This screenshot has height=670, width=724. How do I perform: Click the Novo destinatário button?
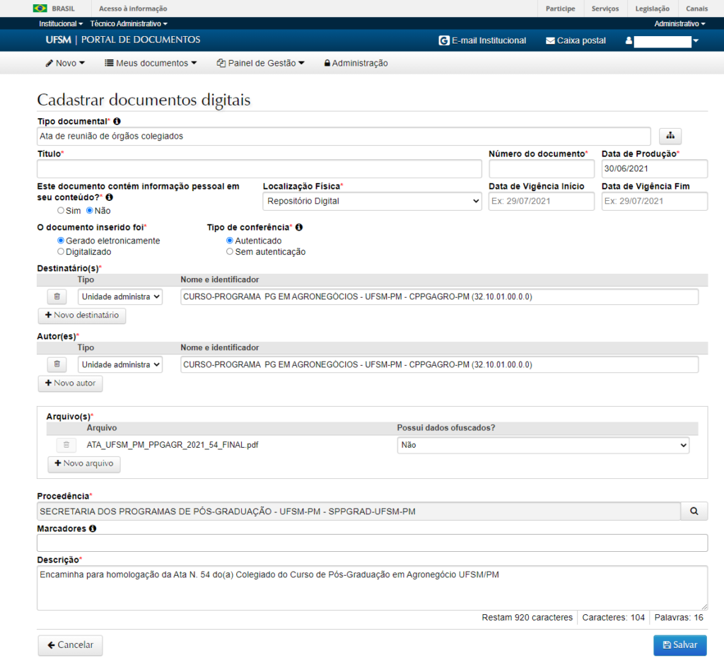[82, 316]
